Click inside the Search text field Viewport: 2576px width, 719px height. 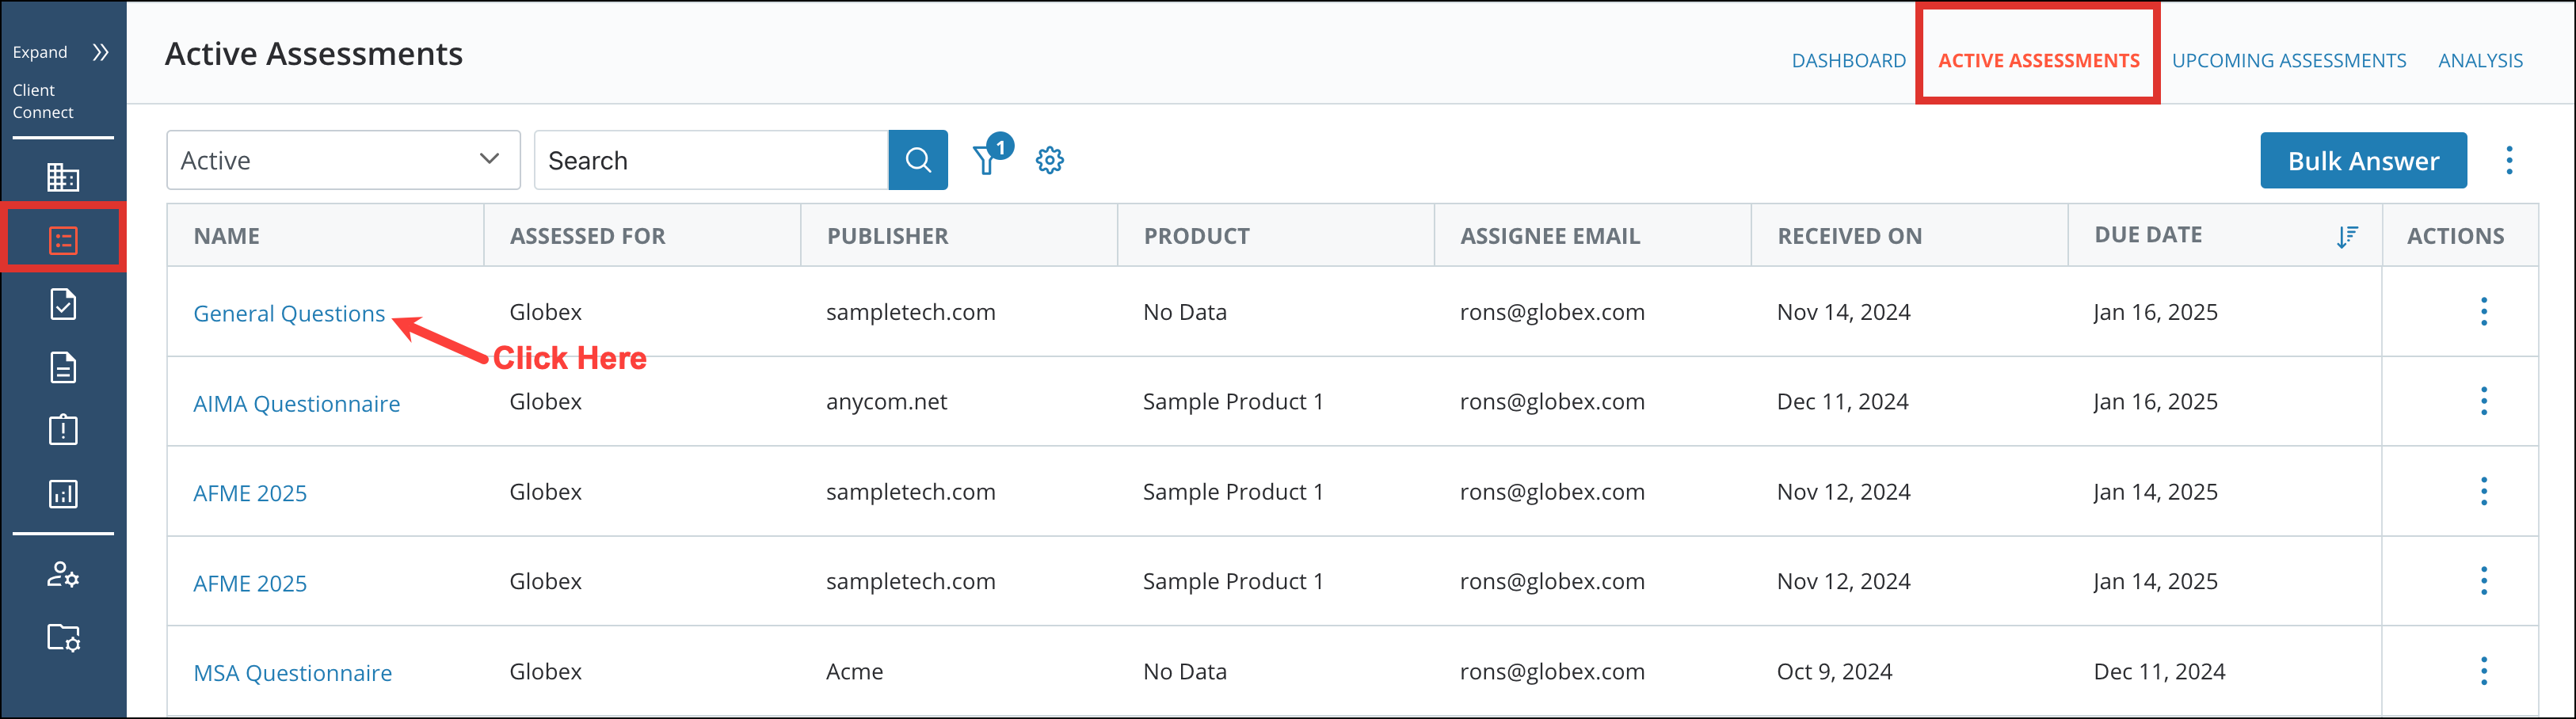pyautogui.click(x=711, y=160)
